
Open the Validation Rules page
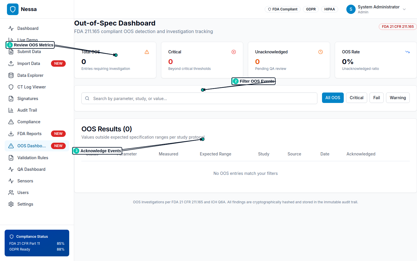[33, 158]
